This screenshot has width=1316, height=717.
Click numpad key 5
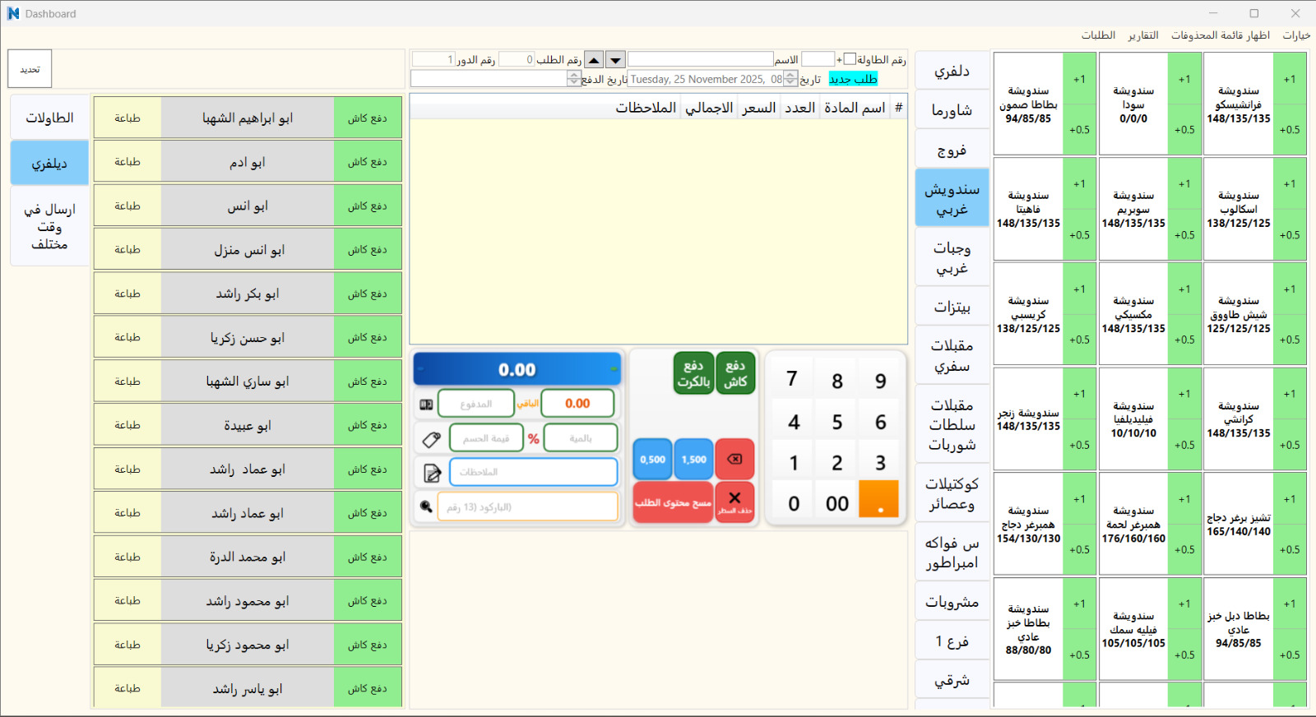point(836,422)
